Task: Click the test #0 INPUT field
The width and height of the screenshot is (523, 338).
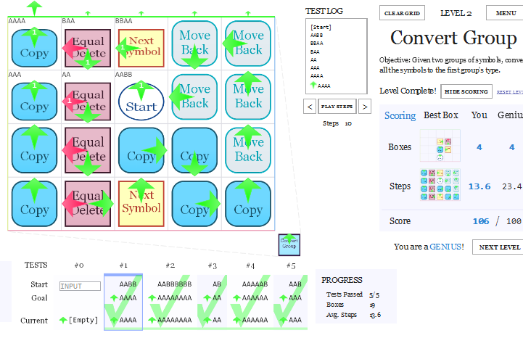Action: (x=80, y=286)
